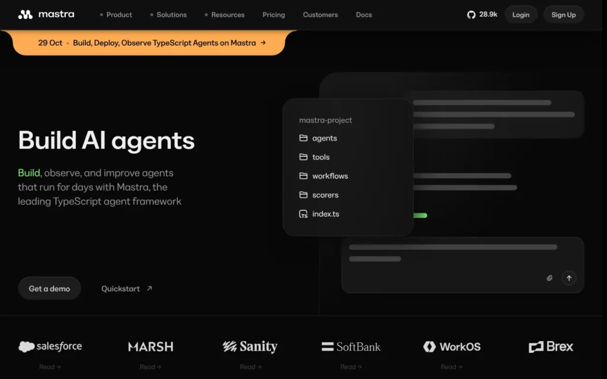This screenshot has height=379, width=607.
Task: Click the Sanity logo
Action: click(x=250, y=346)
